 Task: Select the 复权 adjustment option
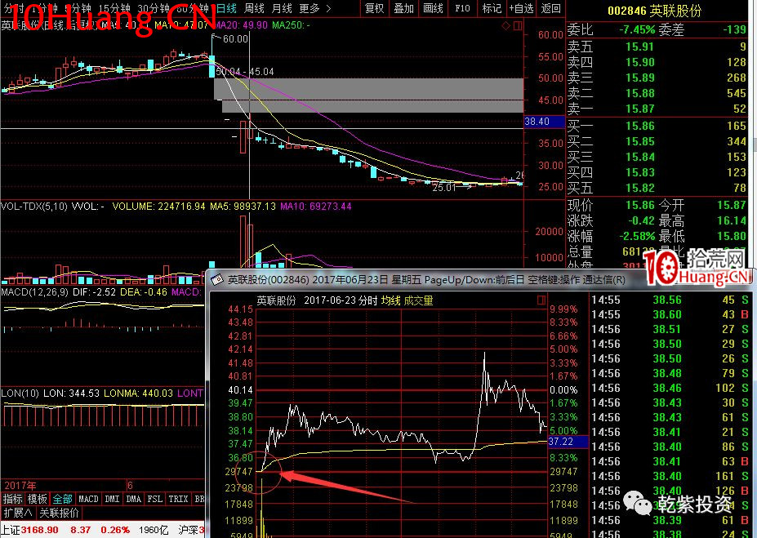[374, 8]
